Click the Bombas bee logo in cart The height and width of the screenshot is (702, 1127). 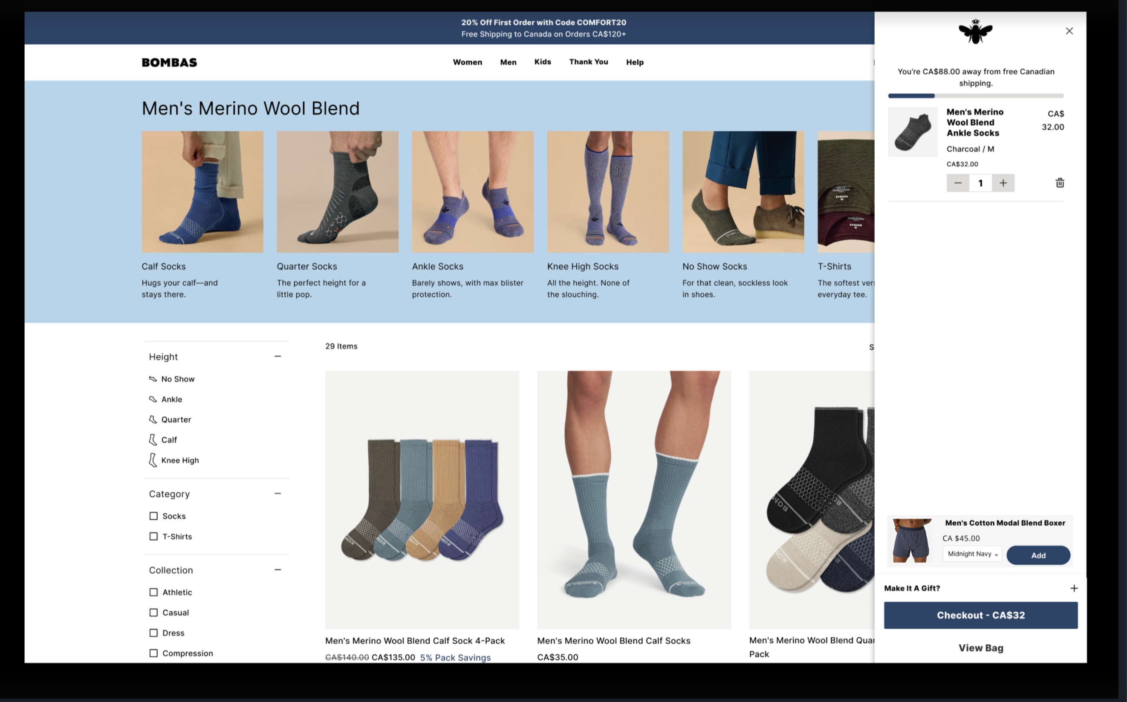coord(976,32)
